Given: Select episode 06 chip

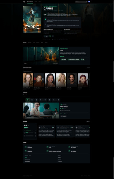Looking at the screenshot, I should 50,100.
